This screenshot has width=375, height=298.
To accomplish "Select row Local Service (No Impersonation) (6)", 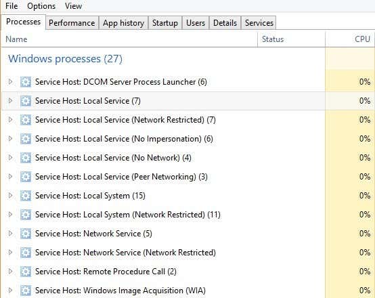I will 187,139.
